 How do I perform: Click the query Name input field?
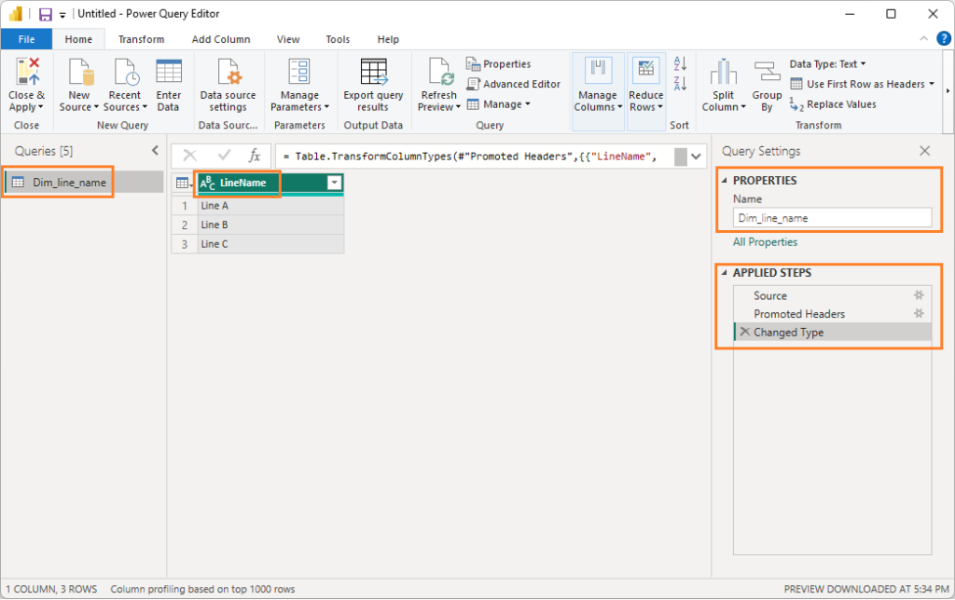832,218
